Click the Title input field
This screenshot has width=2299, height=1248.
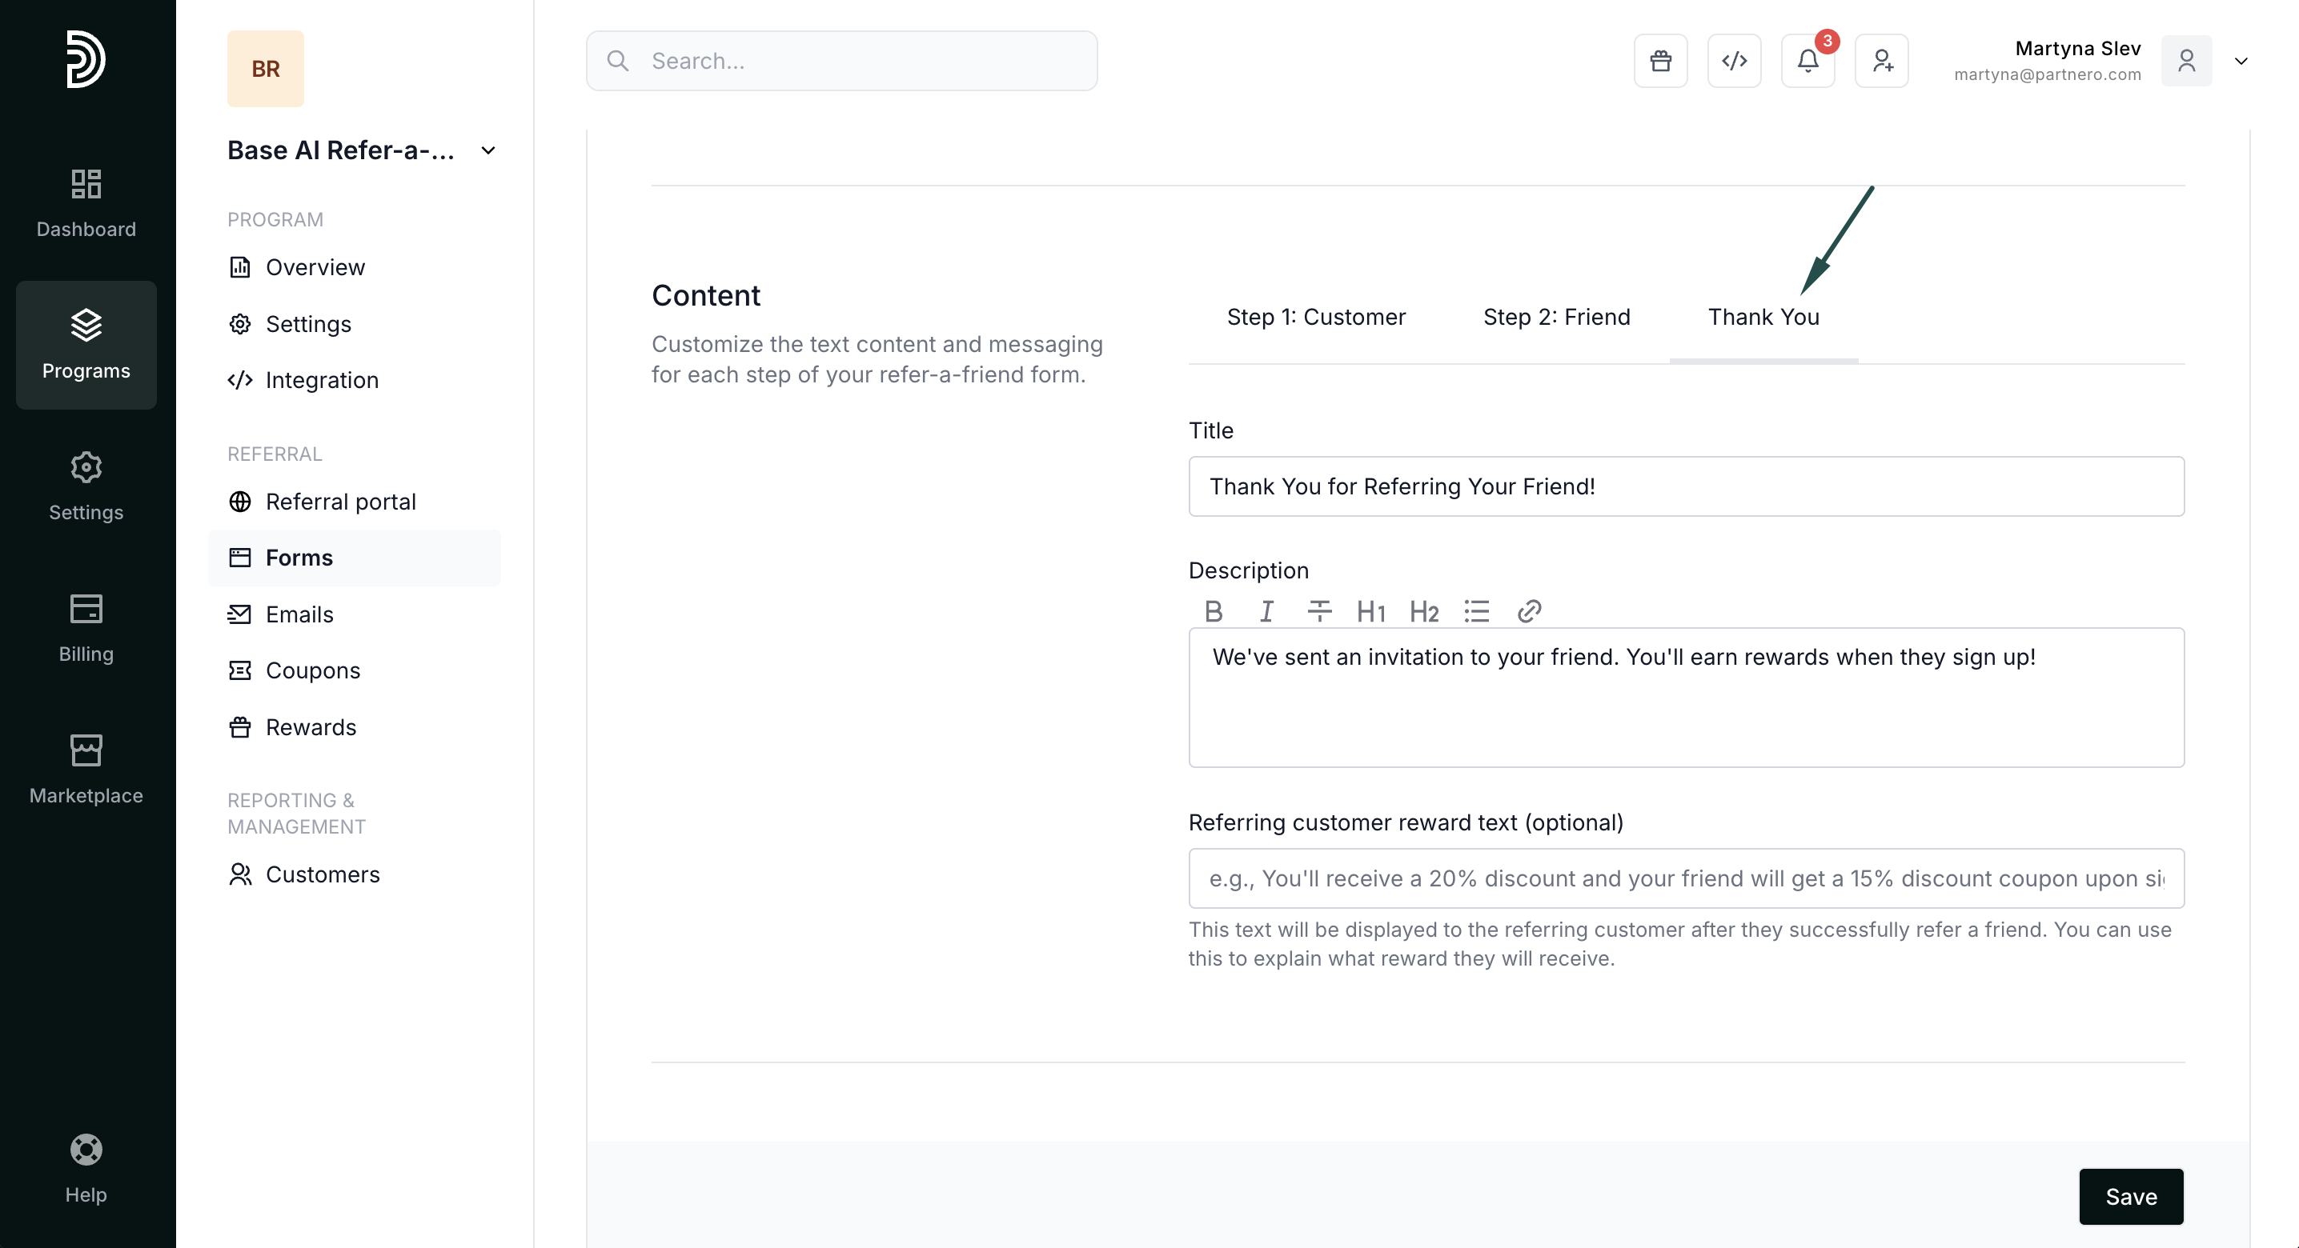[x=1685, y=486]
